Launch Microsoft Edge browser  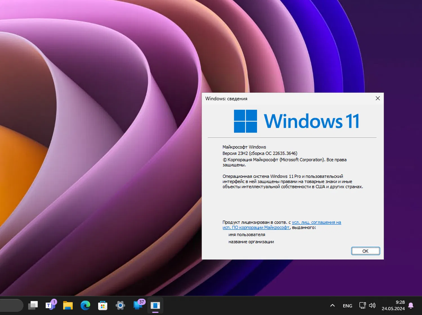pos(85,305)
